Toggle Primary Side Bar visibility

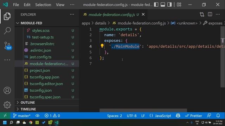click(x=156, y=5)
